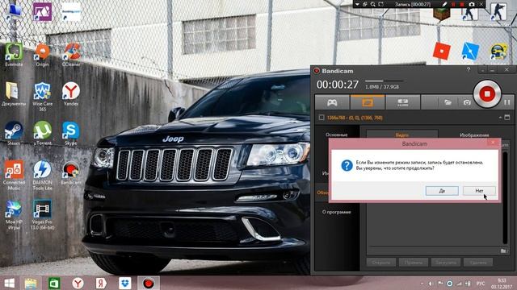Image resolution: width=517 pixels, height=290 pixels.
Task: Expand the small arrow on the capture-area row
Action: (x=500, y=118)
